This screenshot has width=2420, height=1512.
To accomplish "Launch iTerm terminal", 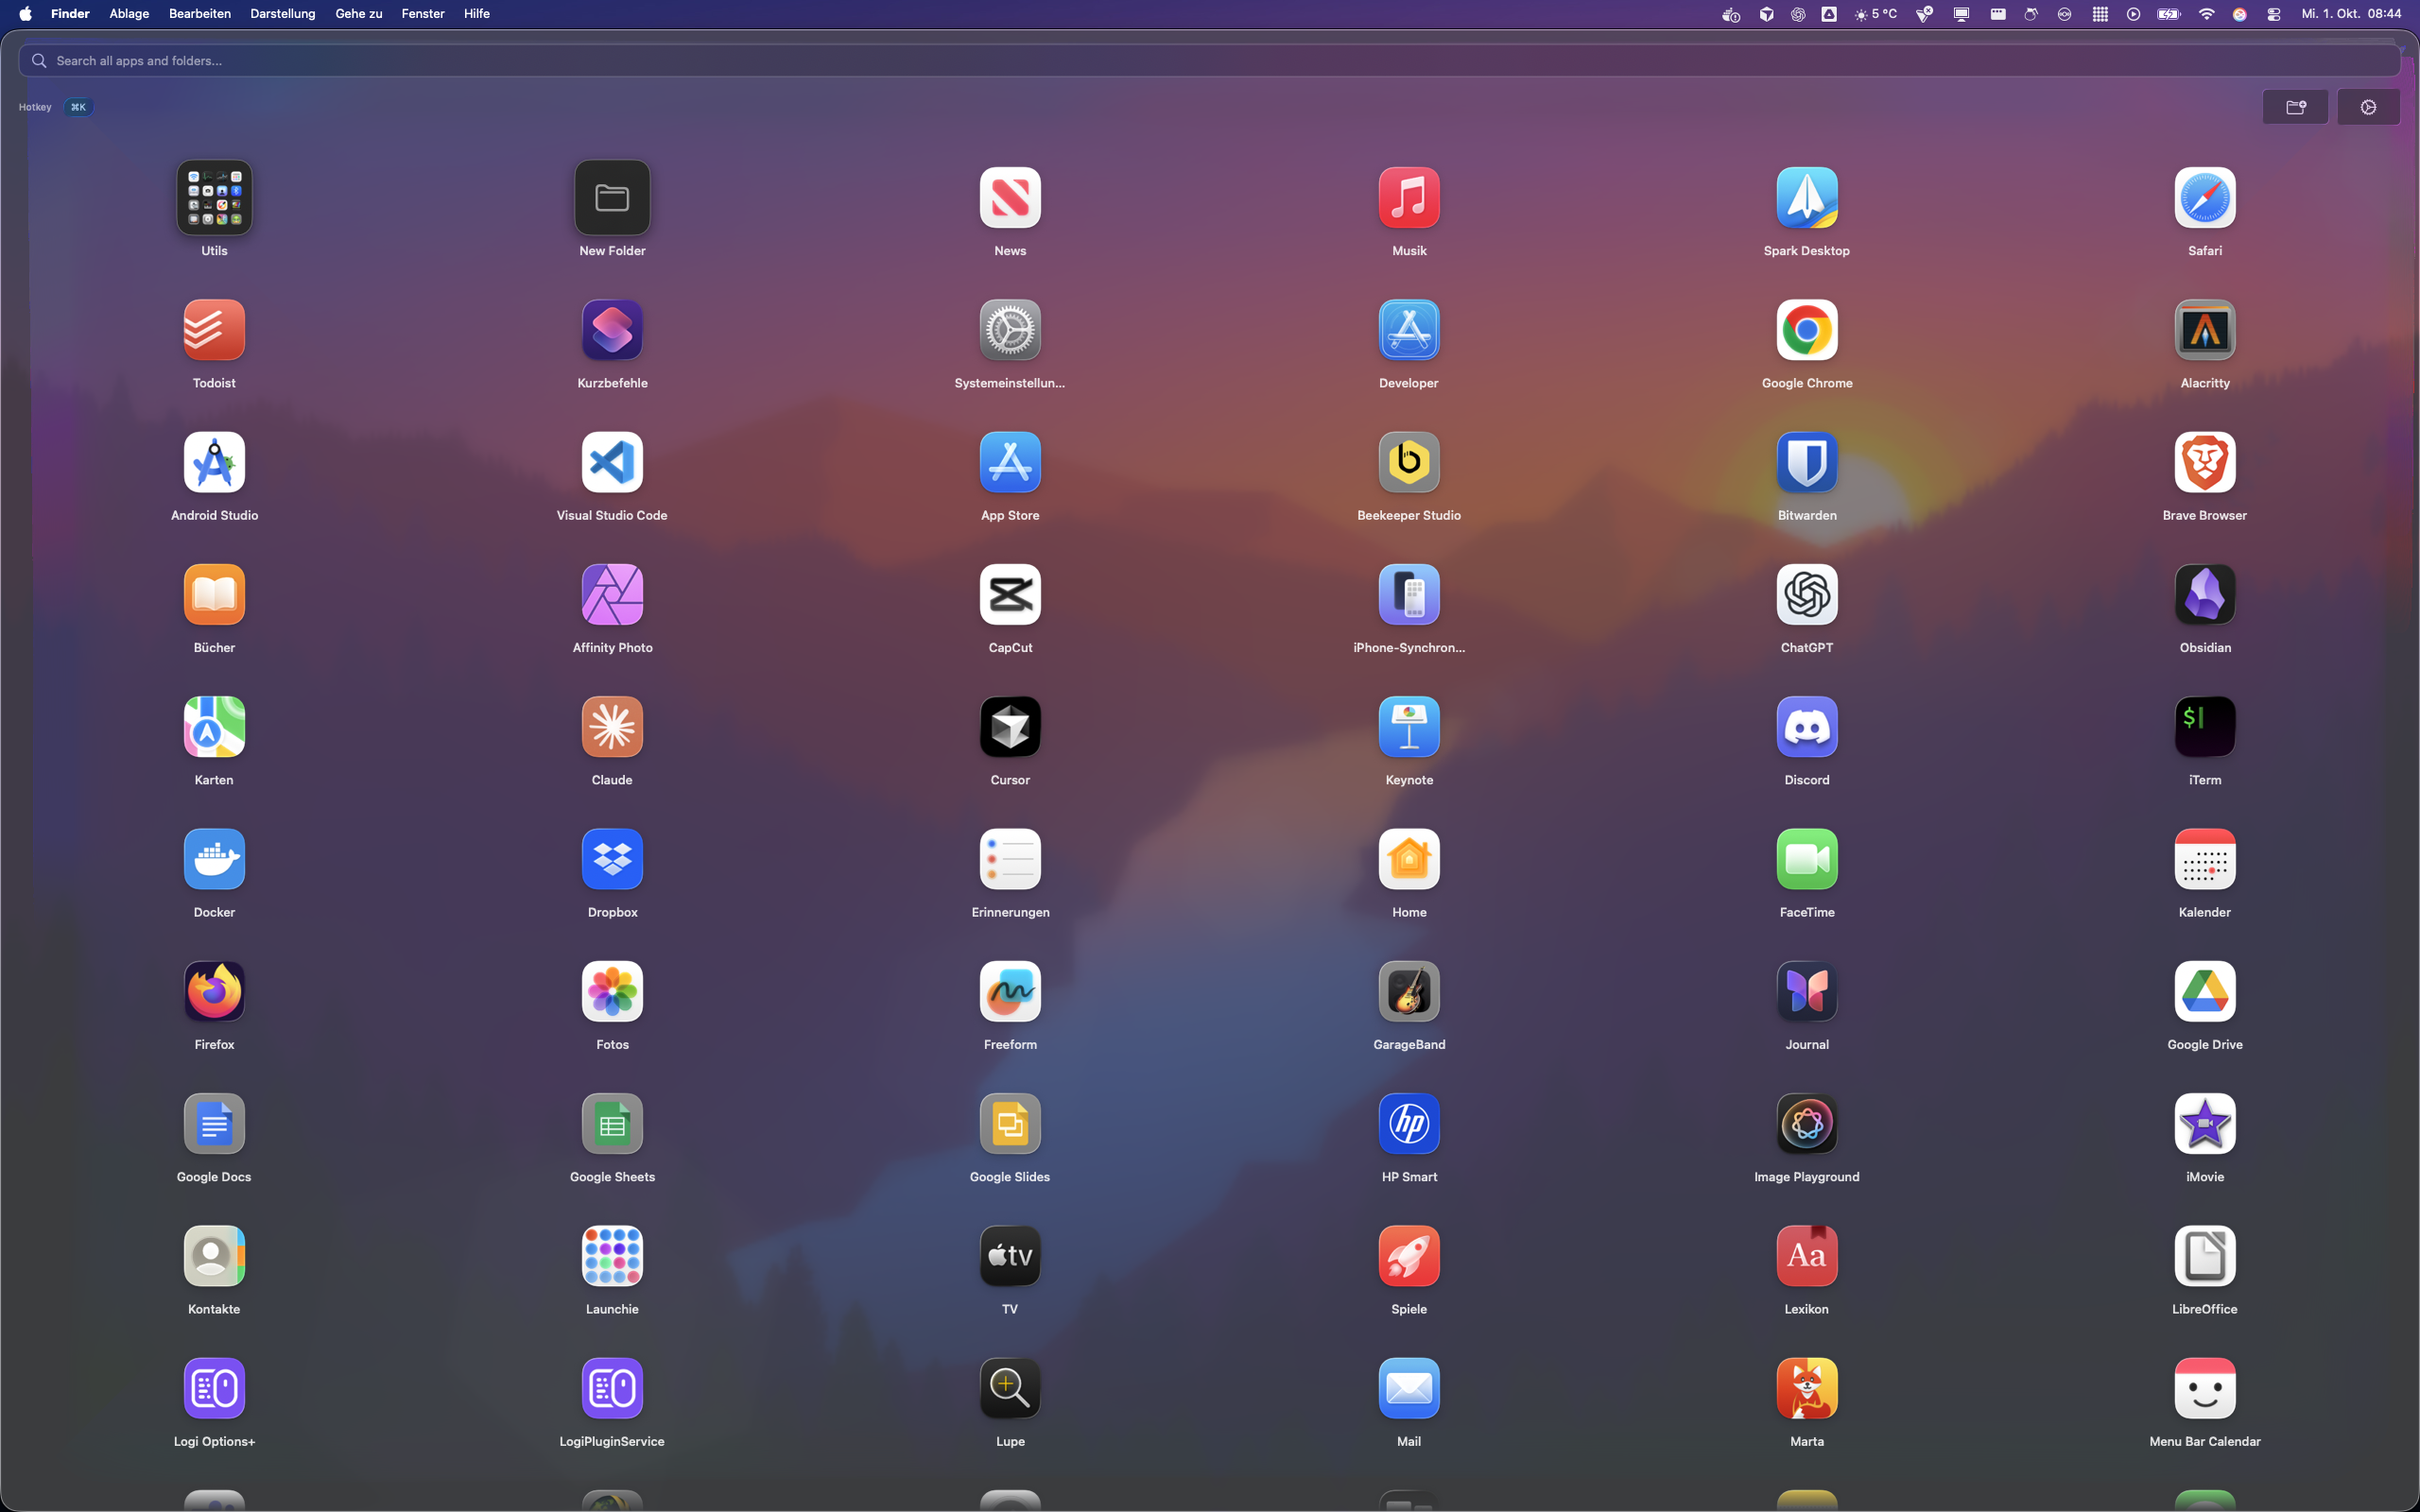I will [2204, 727].
